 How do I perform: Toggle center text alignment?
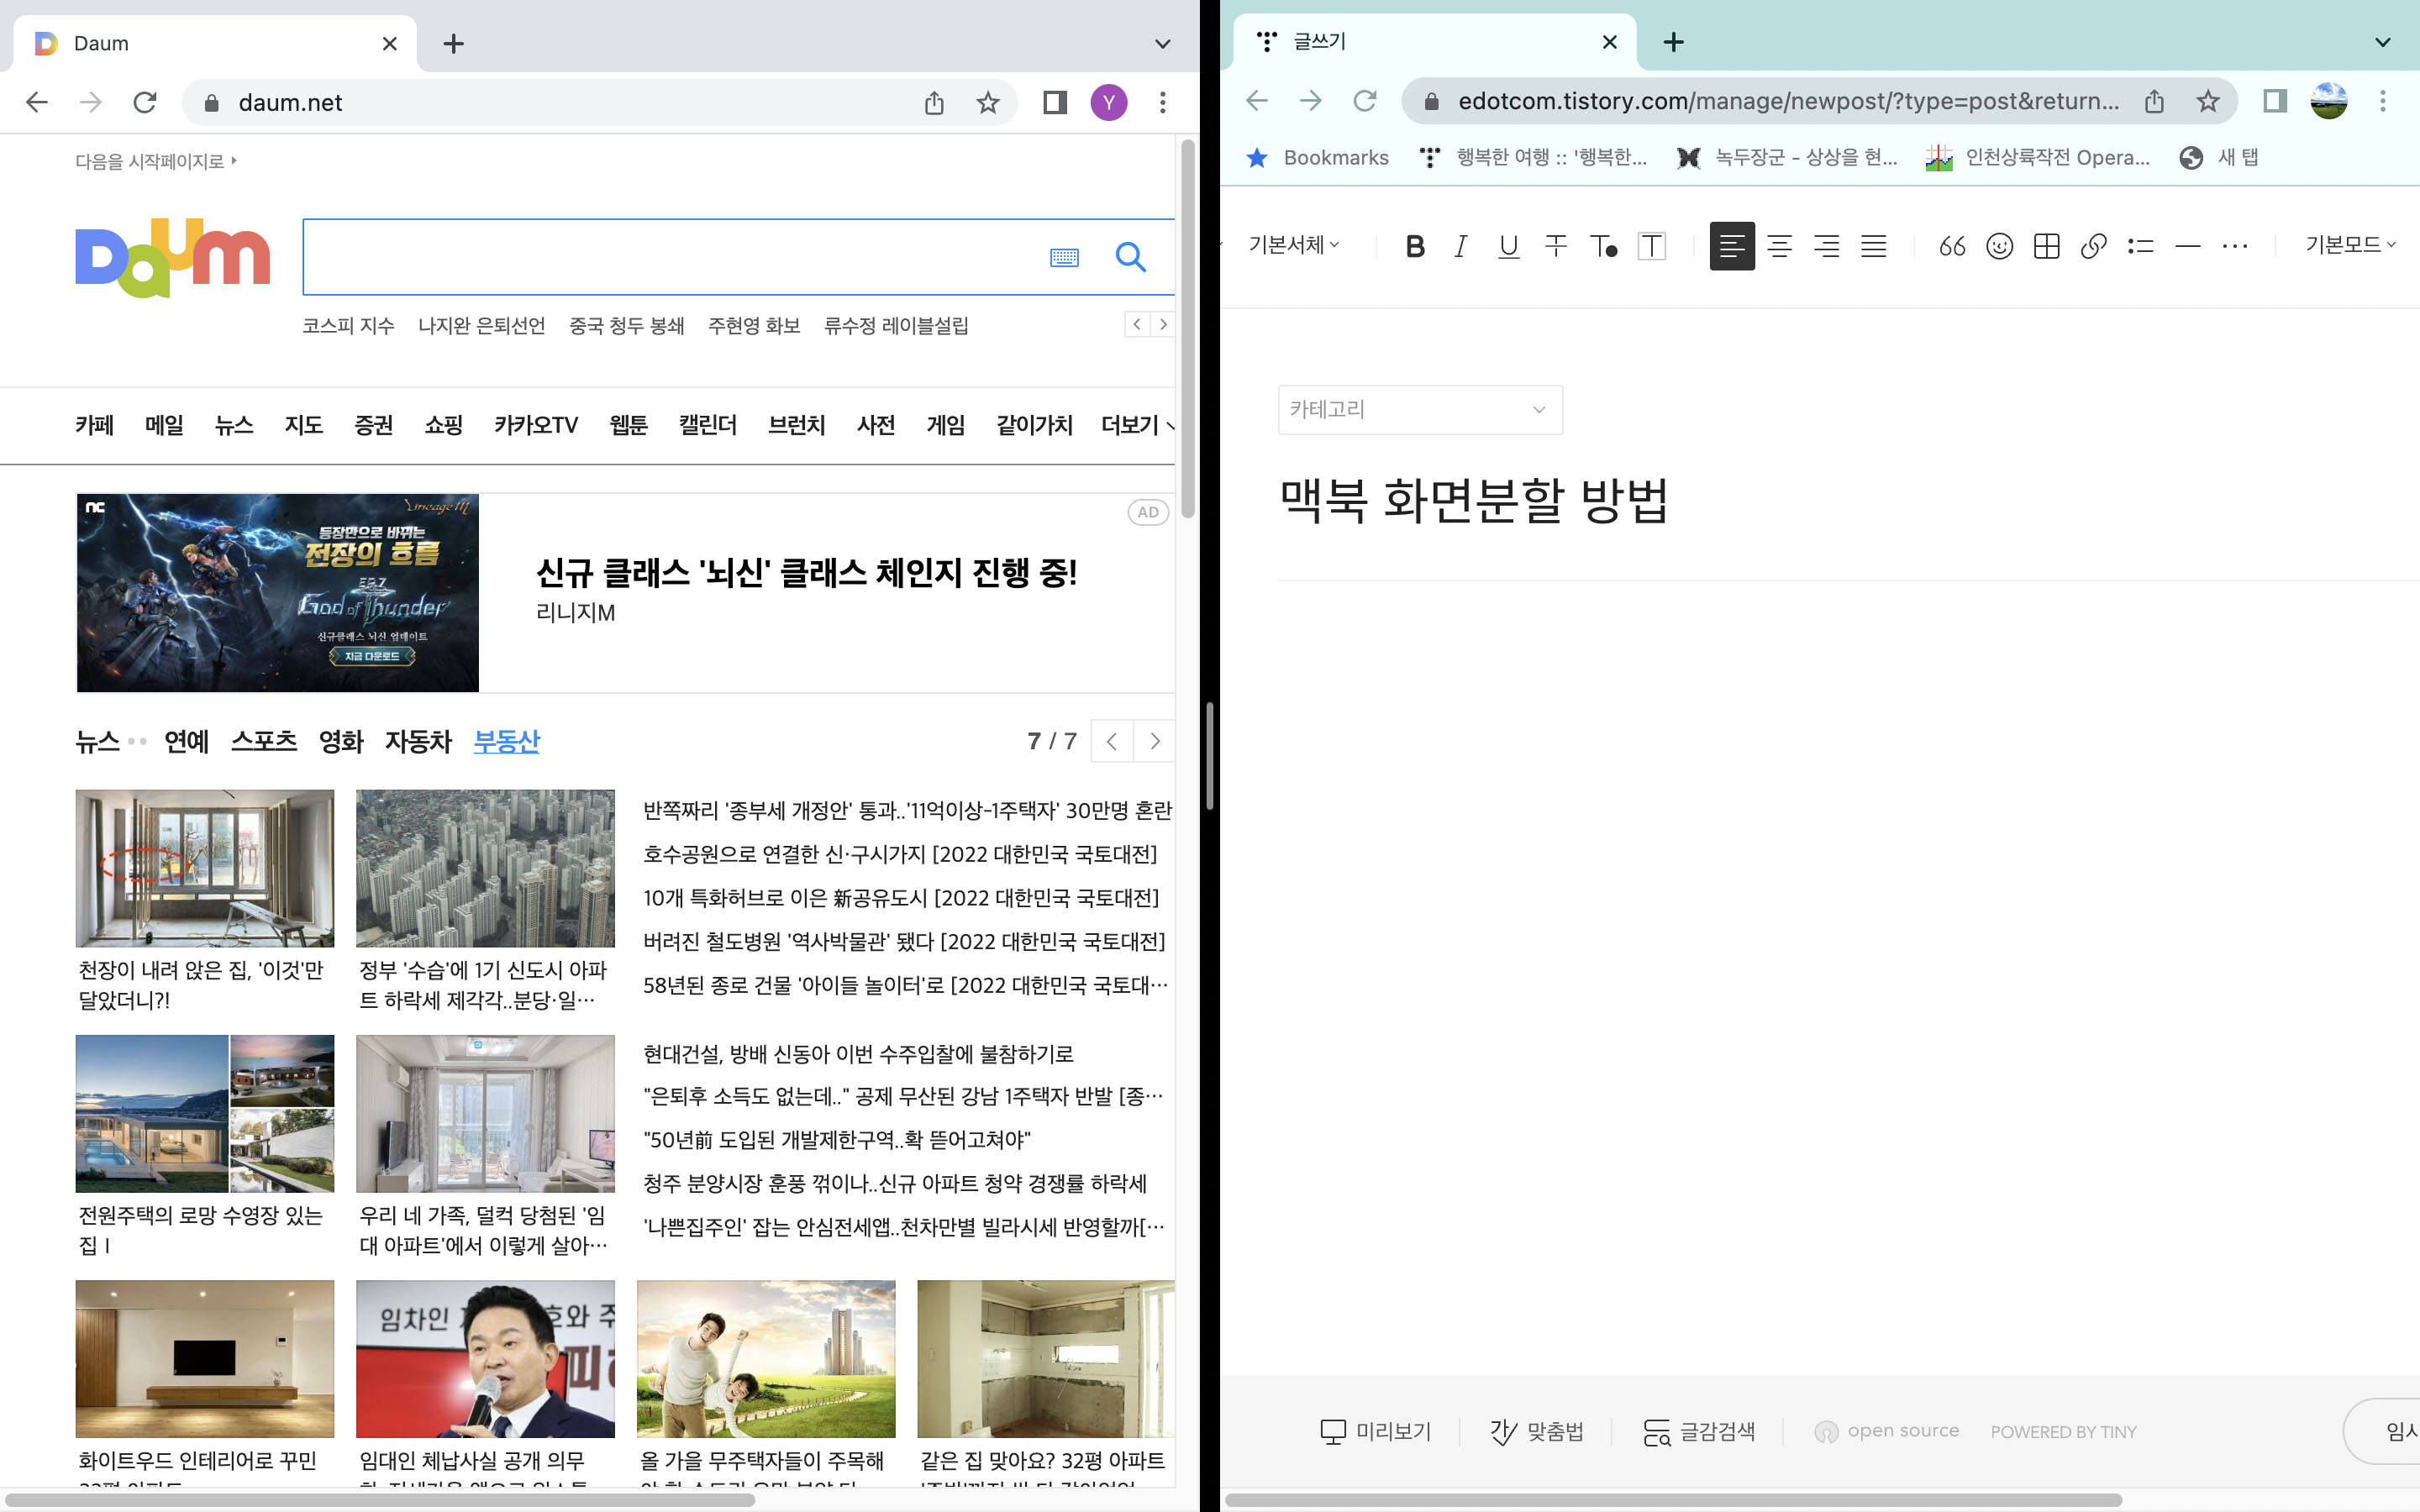pos(1781,246)
